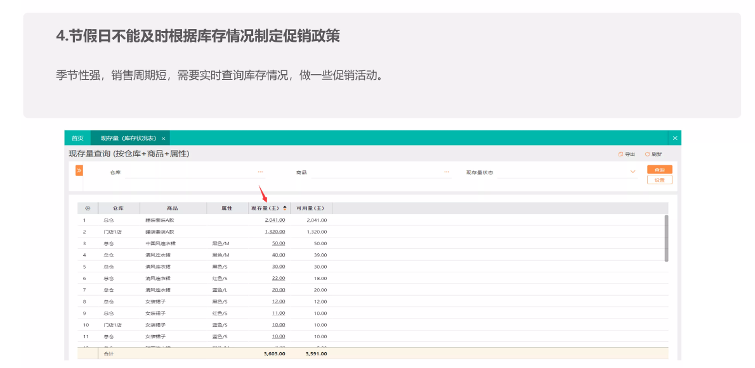755x368 pixels.
Task: Click the 红色/S cell in row 9
Action: [220, 314]
